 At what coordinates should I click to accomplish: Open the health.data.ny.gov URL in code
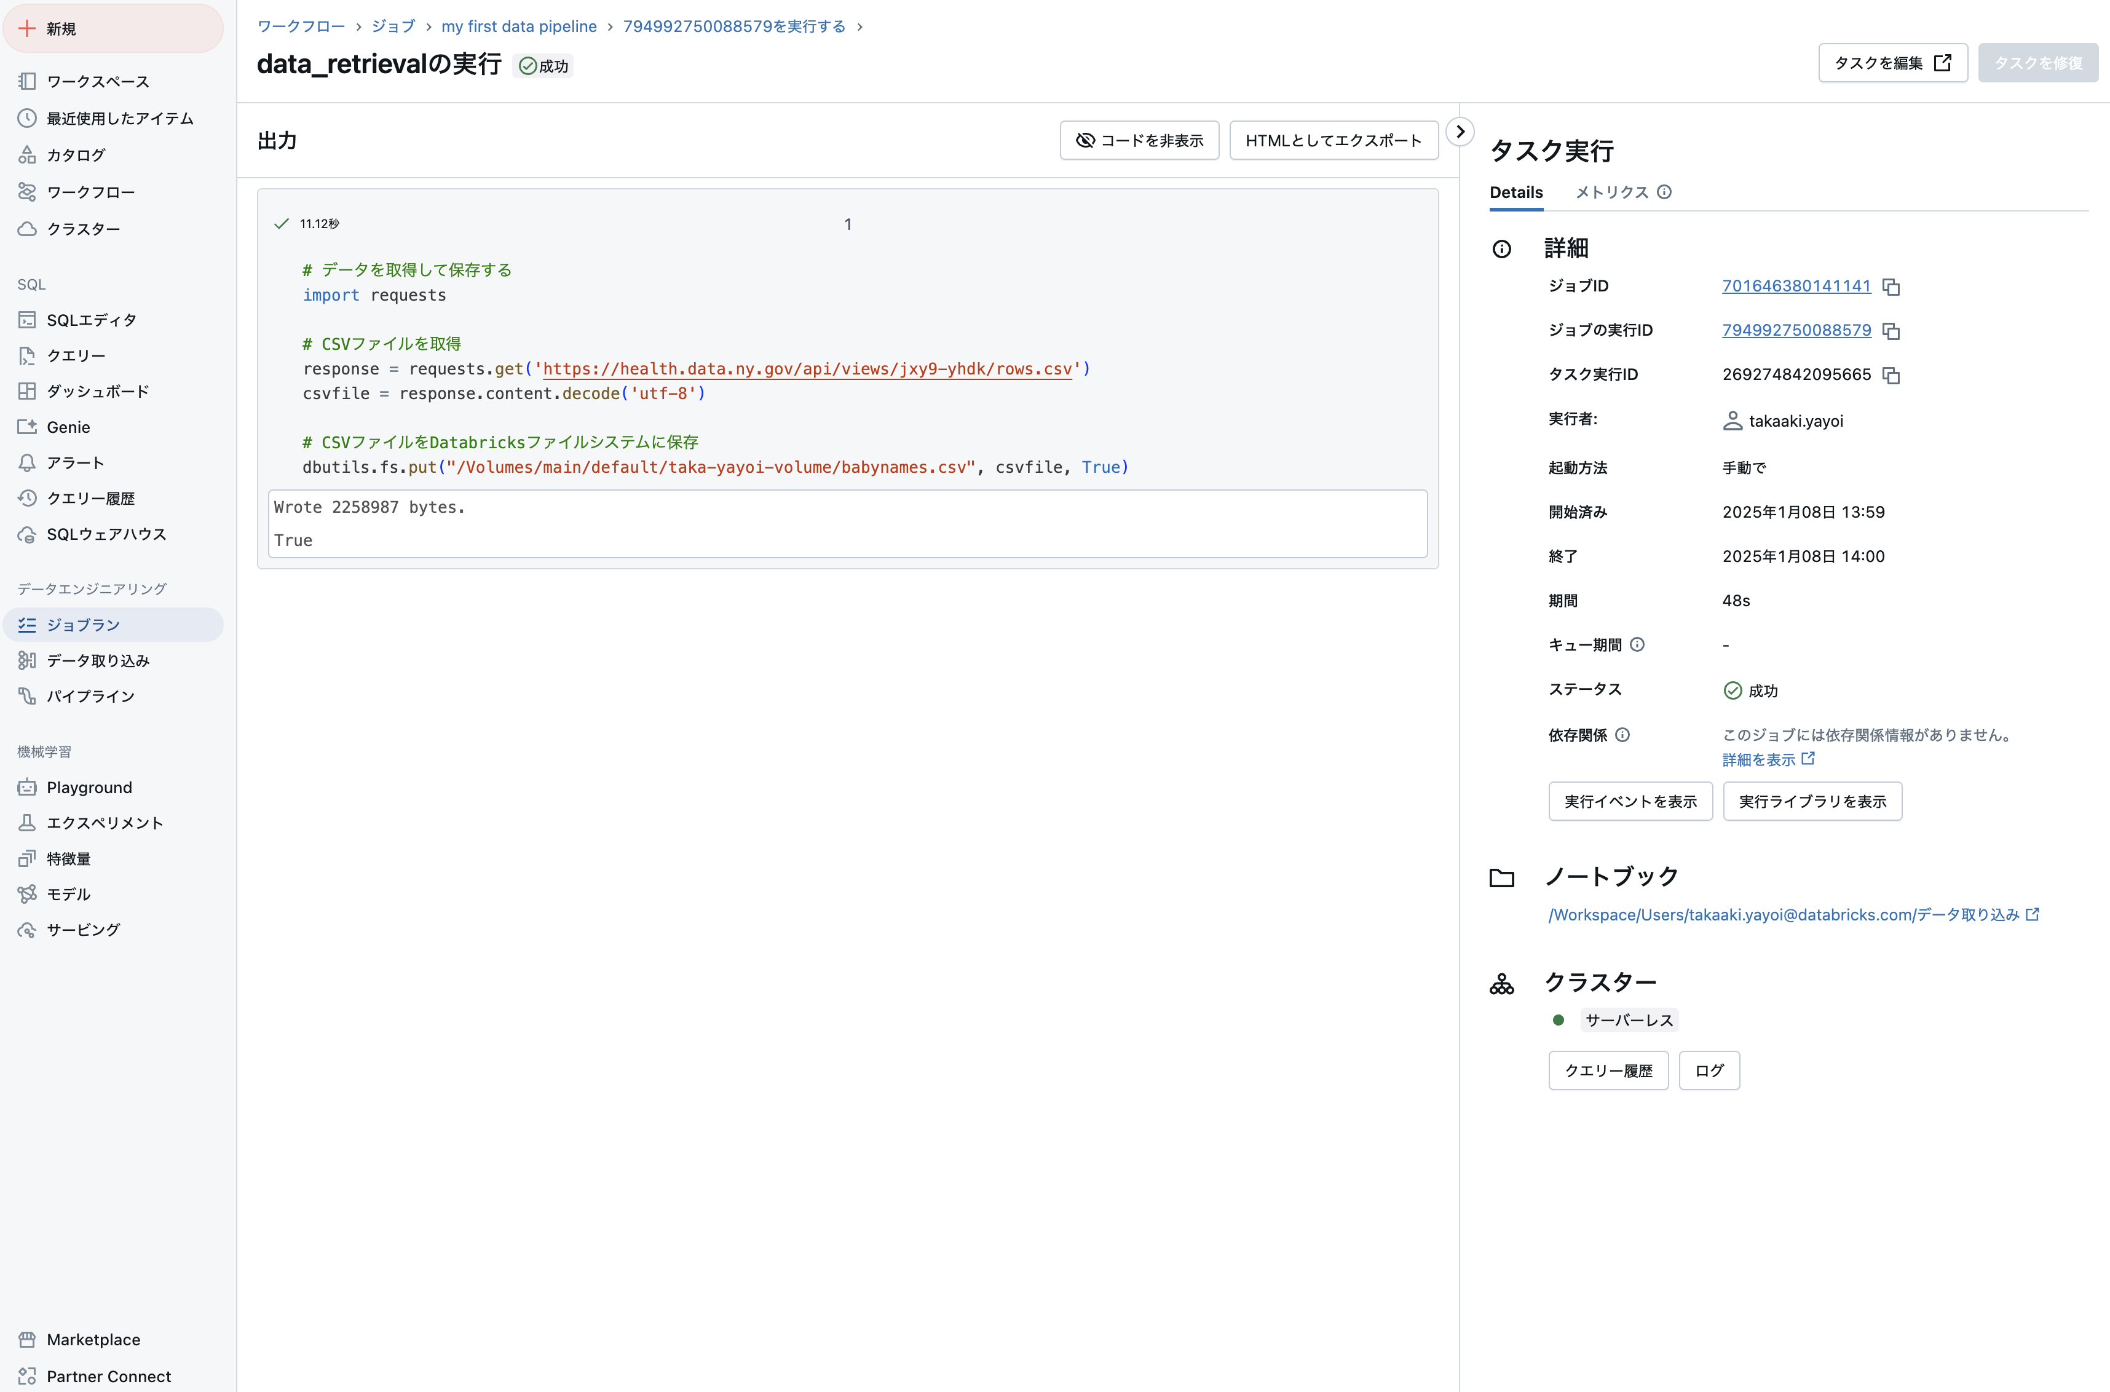pyautogui.click(x=807, y=368)
